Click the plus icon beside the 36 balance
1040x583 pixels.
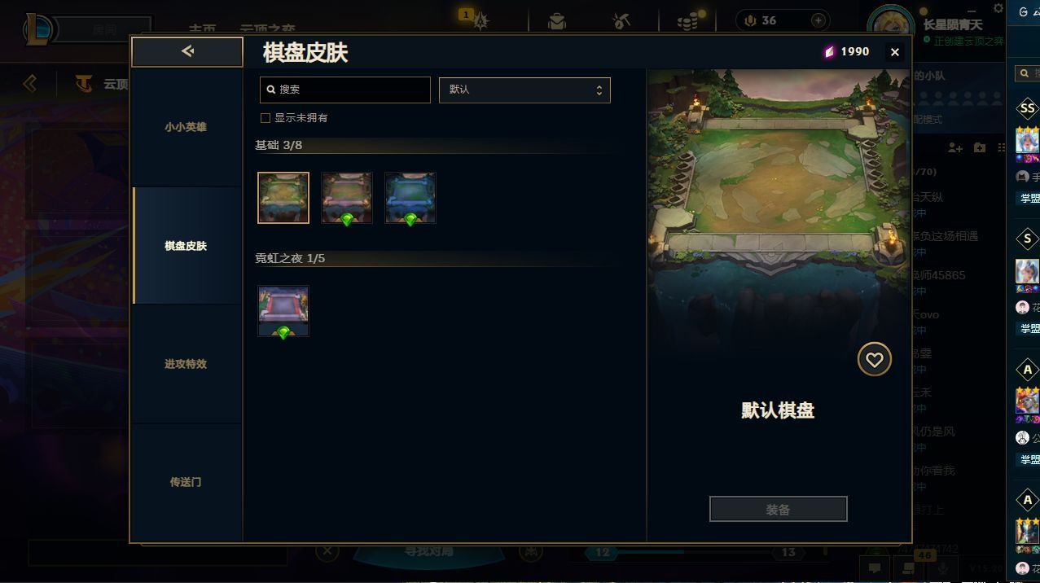818,20
